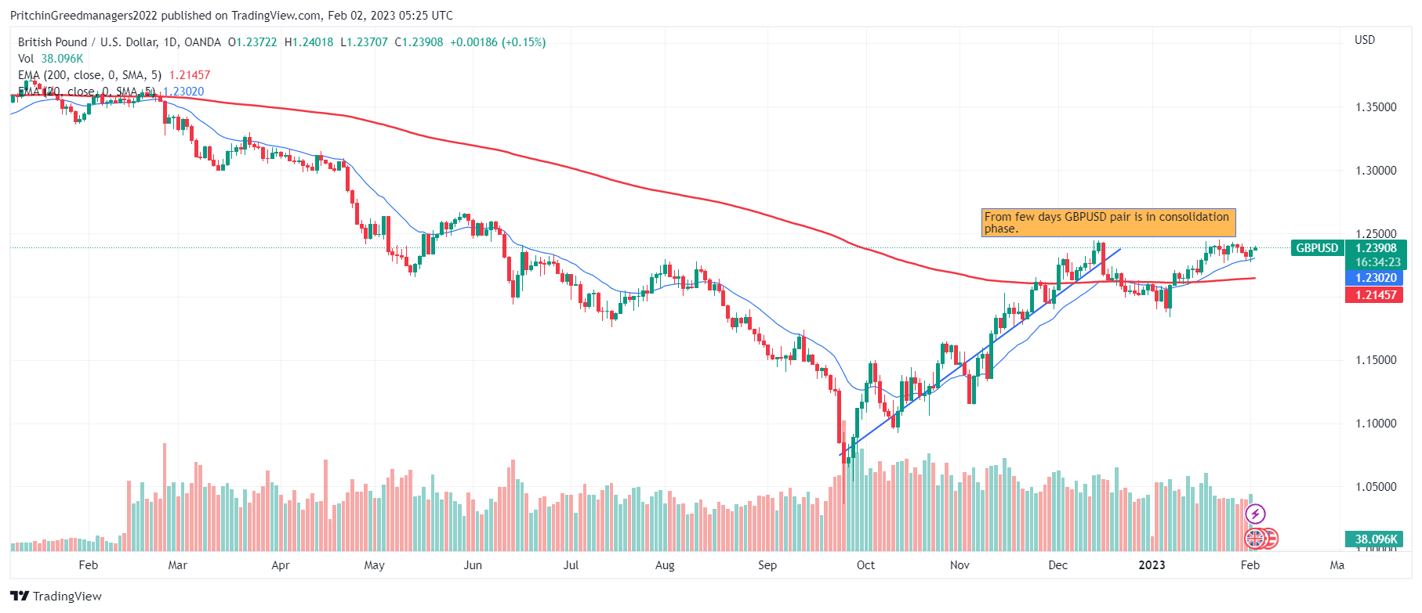Click the EMA 20 indicator legend label

(x=86, y=92)
